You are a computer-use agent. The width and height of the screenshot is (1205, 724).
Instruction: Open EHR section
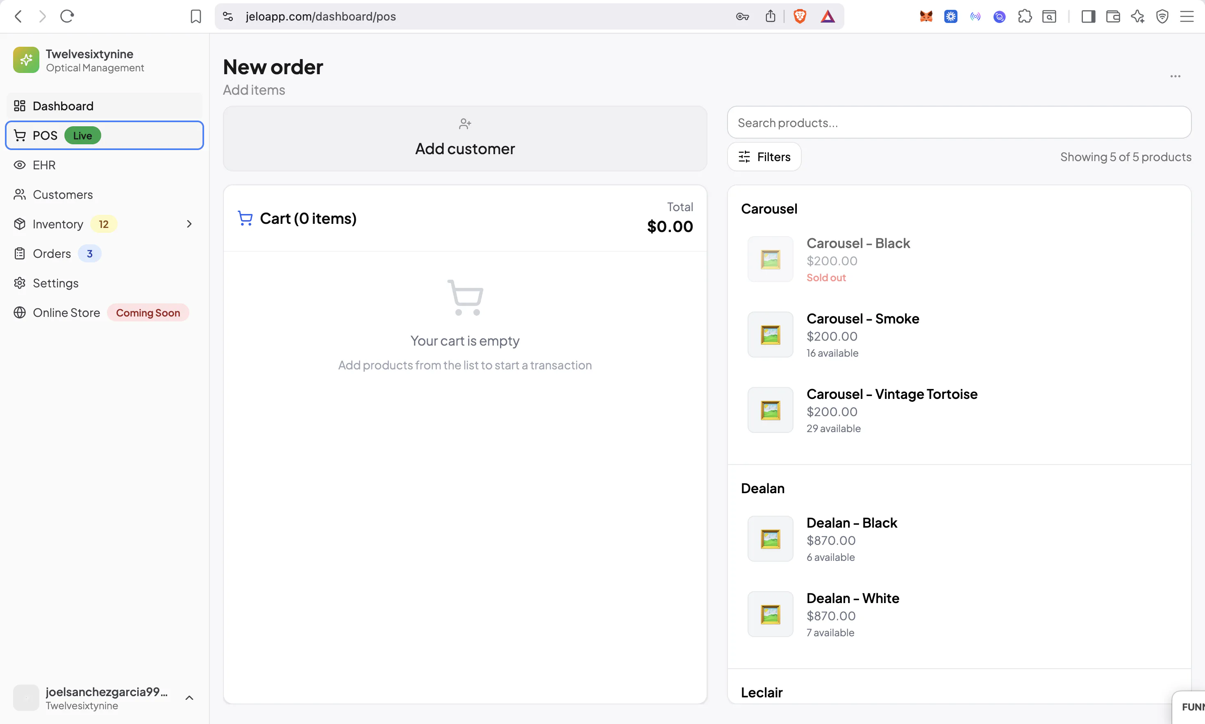click(x=105, y=165)
